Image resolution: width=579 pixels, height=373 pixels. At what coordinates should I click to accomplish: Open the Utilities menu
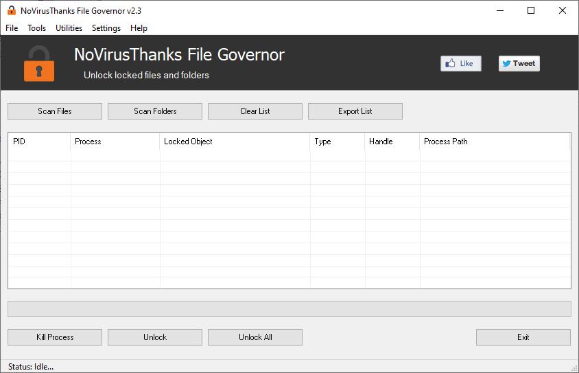[x=69, y=28]
